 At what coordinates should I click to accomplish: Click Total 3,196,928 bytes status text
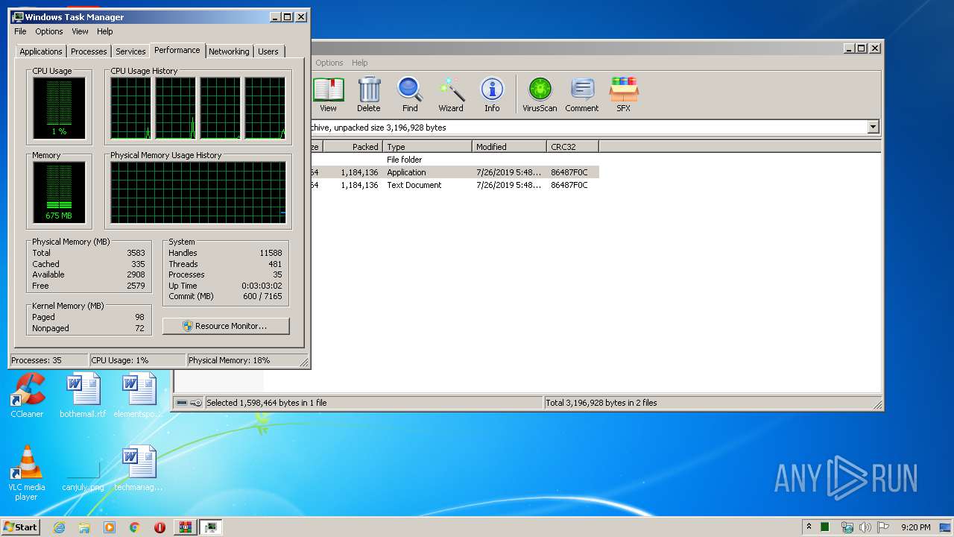pos(601,403)
